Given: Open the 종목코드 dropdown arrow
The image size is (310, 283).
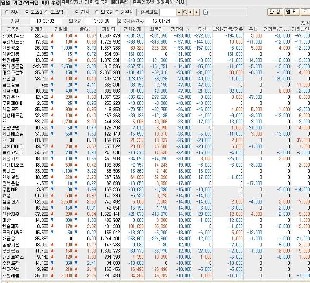Looking at the screenshot, I should tap(179, 12).
